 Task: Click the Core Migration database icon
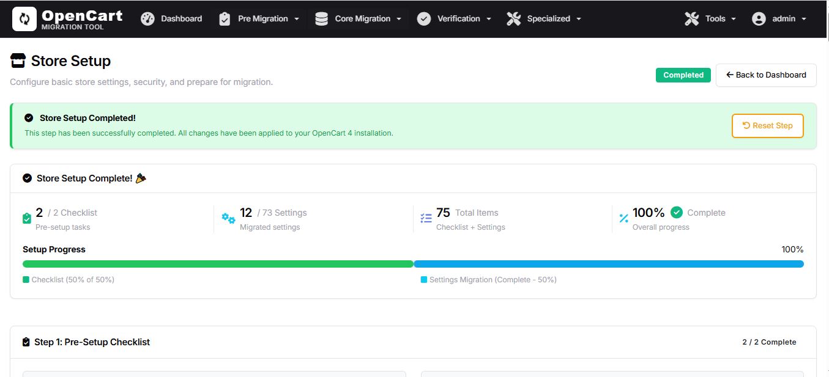coord(321,19)
